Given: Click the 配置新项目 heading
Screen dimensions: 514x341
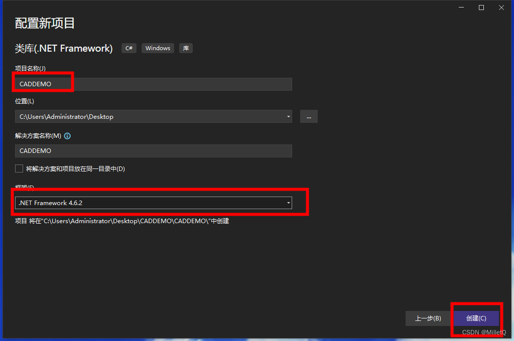Looking at the screenshot, I should click(x=45, y=23).
